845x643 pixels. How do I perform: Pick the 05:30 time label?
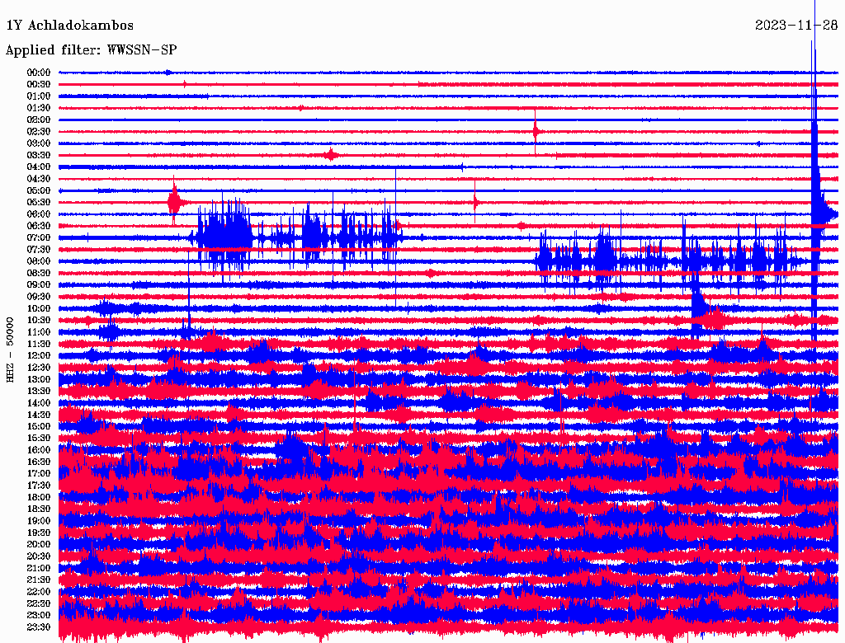click(x=39, y=202)
